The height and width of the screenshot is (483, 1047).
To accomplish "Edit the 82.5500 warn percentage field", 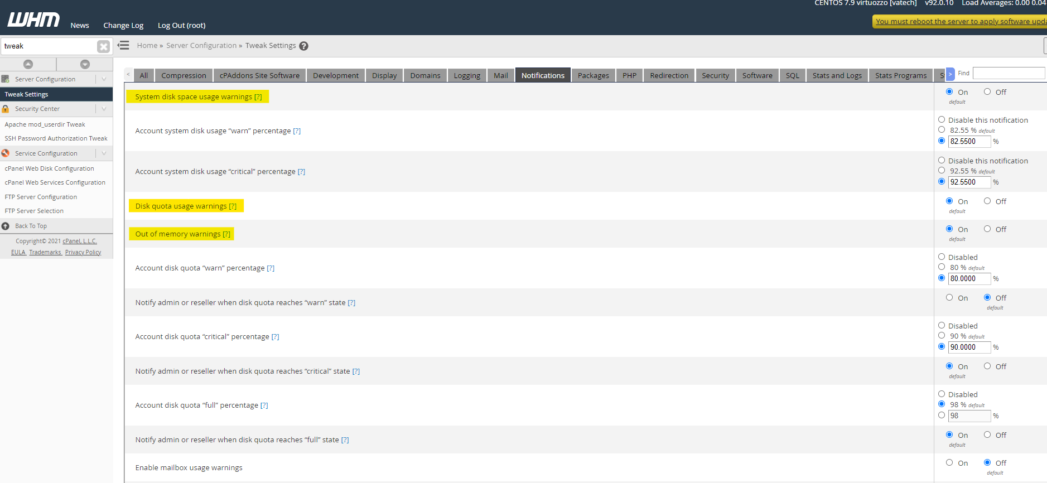I will (x=969, y=142).
